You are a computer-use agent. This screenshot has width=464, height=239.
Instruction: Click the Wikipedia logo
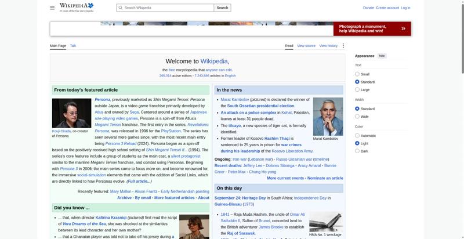(77, 8)
